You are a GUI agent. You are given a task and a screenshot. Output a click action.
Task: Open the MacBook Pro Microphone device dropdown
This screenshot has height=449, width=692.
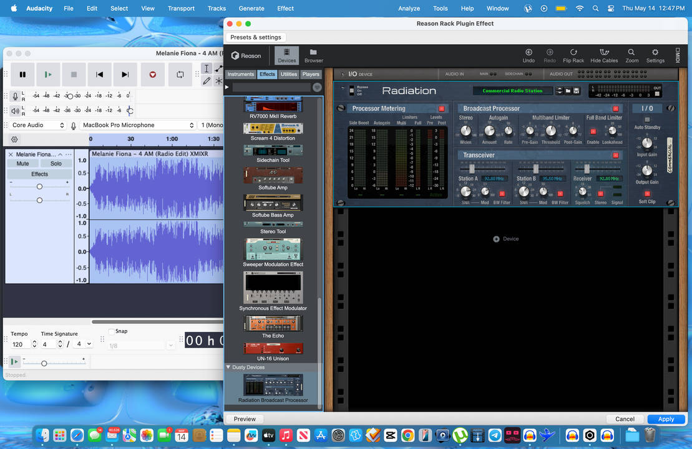[x=138, y=125]
